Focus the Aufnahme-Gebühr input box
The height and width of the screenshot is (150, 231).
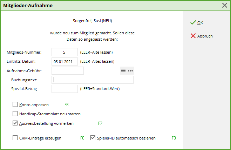click(67, 70)
